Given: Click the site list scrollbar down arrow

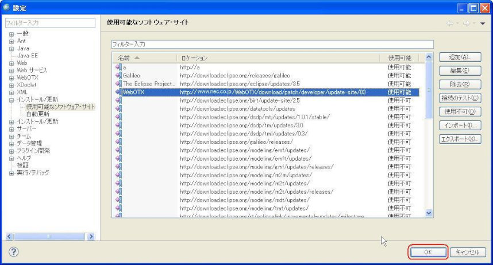Looking at the screenshot, I should (428, 213).
